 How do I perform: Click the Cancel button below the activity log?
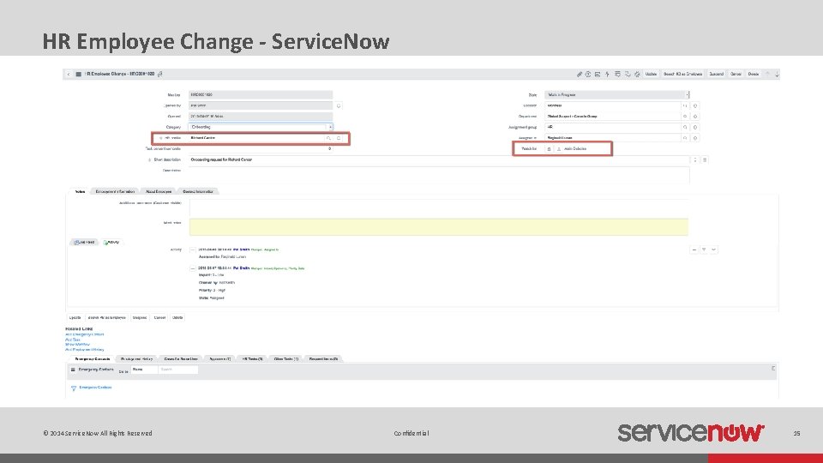pos(159,317)
